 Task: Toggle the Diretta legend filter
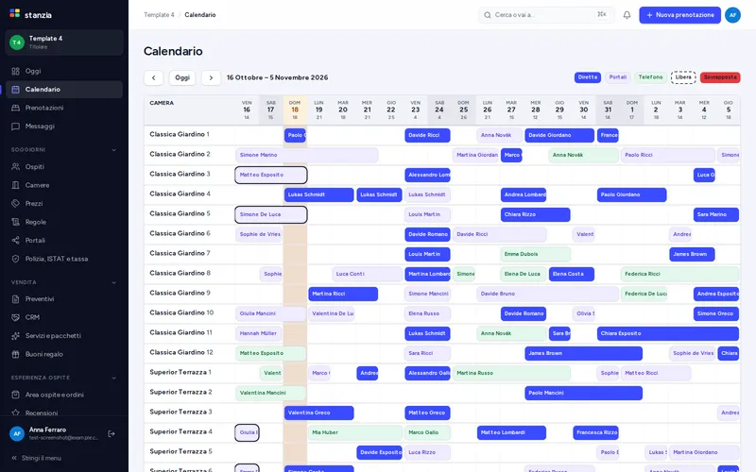coord(587,77)
